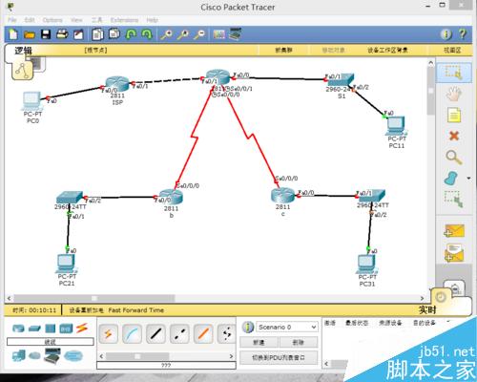Click the 设备工作区背景 bar button
This screenshot has height=382, width=477.
(x=387, y=50)
